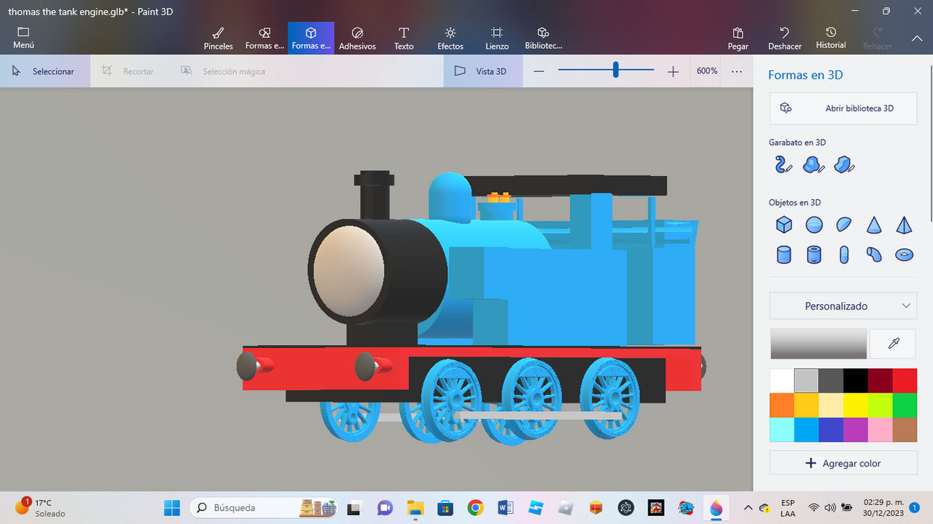Choose the purple color swatch
The height and width of the screenshot is (524, 933).
[855, 429]
